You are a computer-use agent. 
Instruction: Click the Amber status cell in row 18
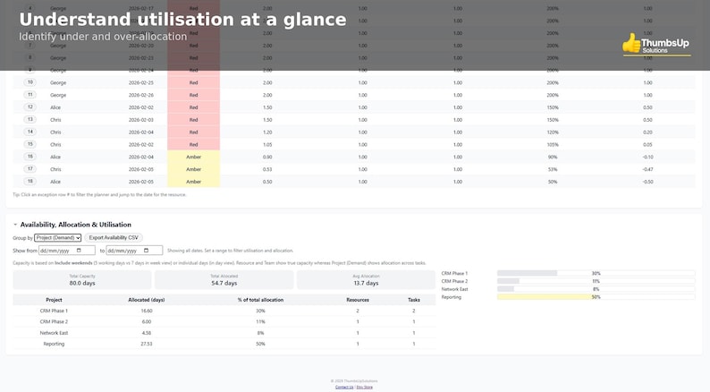tap(194, 182)
